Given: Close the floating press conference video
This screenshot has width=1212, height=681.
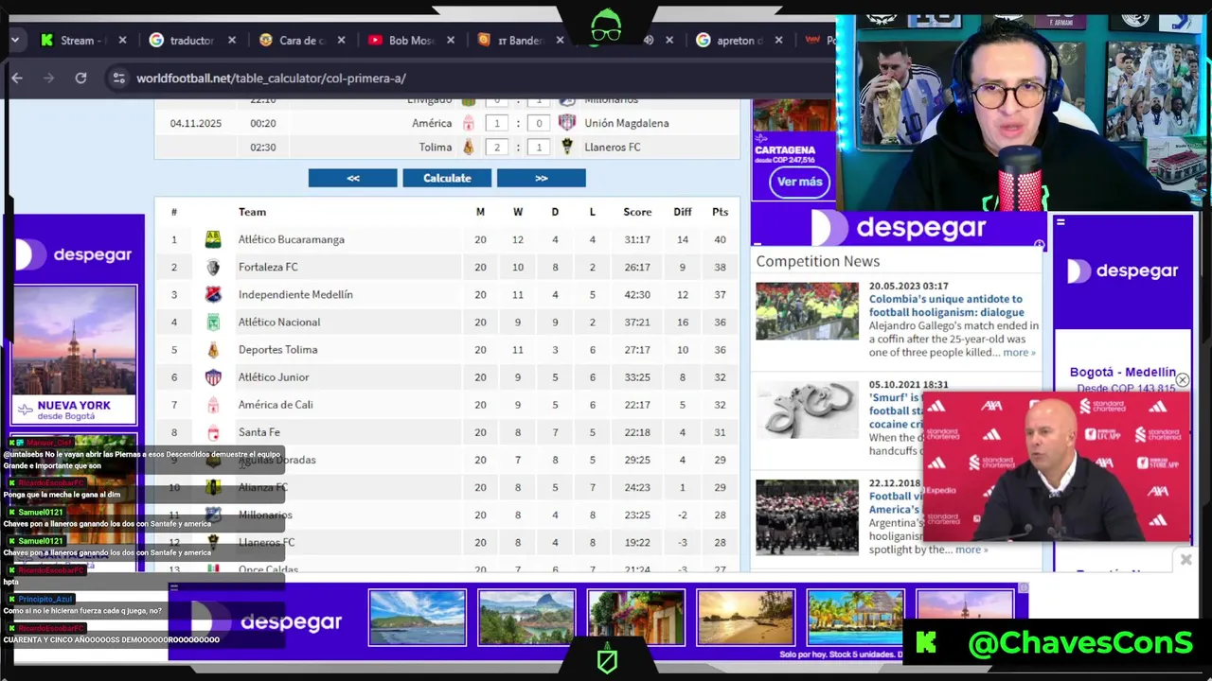Looking at the screenshot, I should (x=1183, y=380).
